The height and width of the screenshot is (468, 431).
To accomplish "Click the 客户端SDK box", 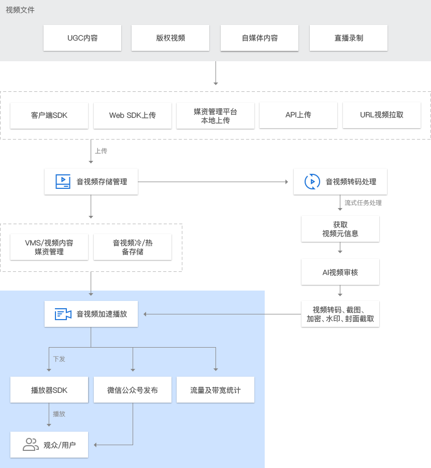I will click(49, 116).
